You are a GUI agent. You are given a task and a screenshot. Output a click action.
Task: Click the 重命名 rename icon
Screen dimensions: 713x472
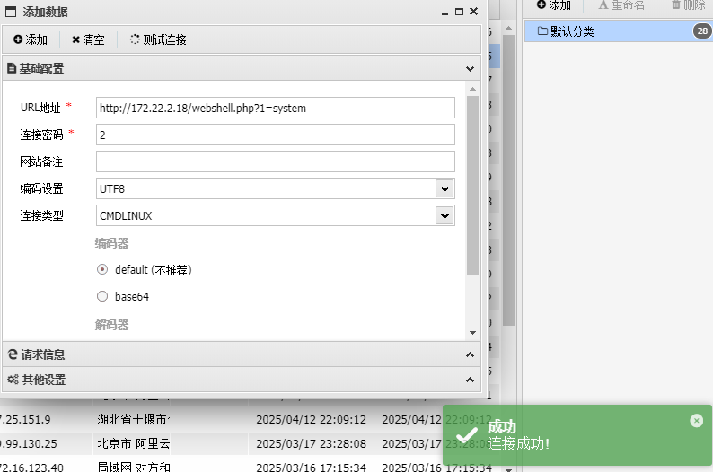[603, 5]
